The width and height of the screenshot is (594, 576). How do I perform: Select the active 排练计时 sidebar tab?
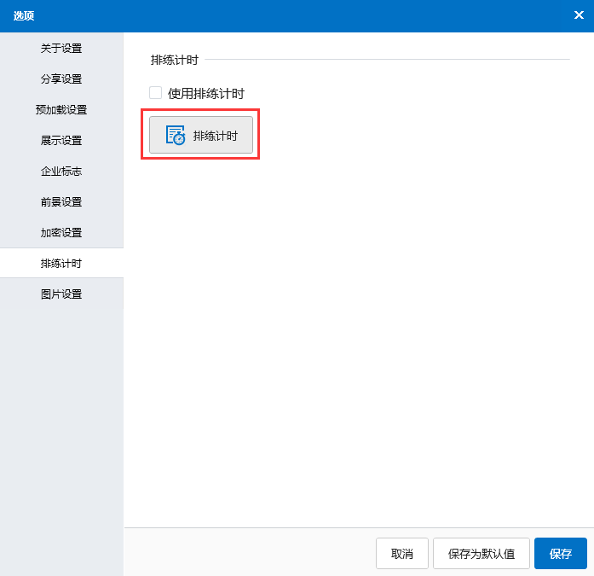(61, 264)
